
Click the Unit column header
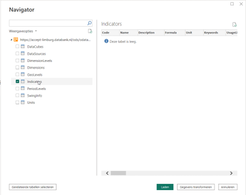pos(194,33)
